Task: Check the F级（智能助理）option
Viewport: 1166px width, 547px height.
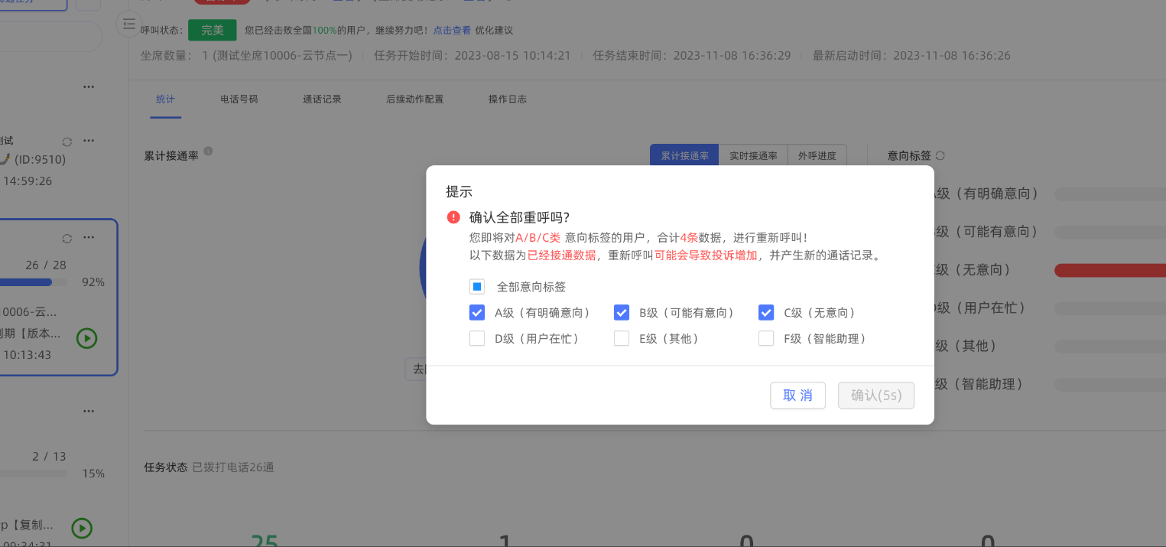Action: pyautogui.click(x=766, y=338)
